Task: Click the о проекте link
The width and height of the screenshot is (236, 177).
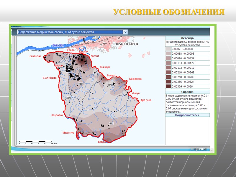Action: point(199,149)
